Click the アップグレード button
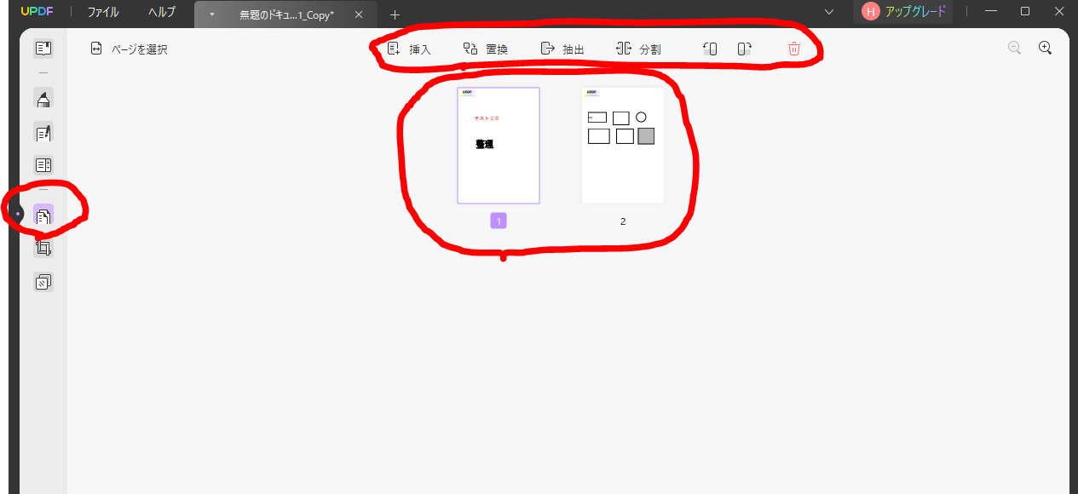This screenshot has width=1078, height=494. pos(904,12)
